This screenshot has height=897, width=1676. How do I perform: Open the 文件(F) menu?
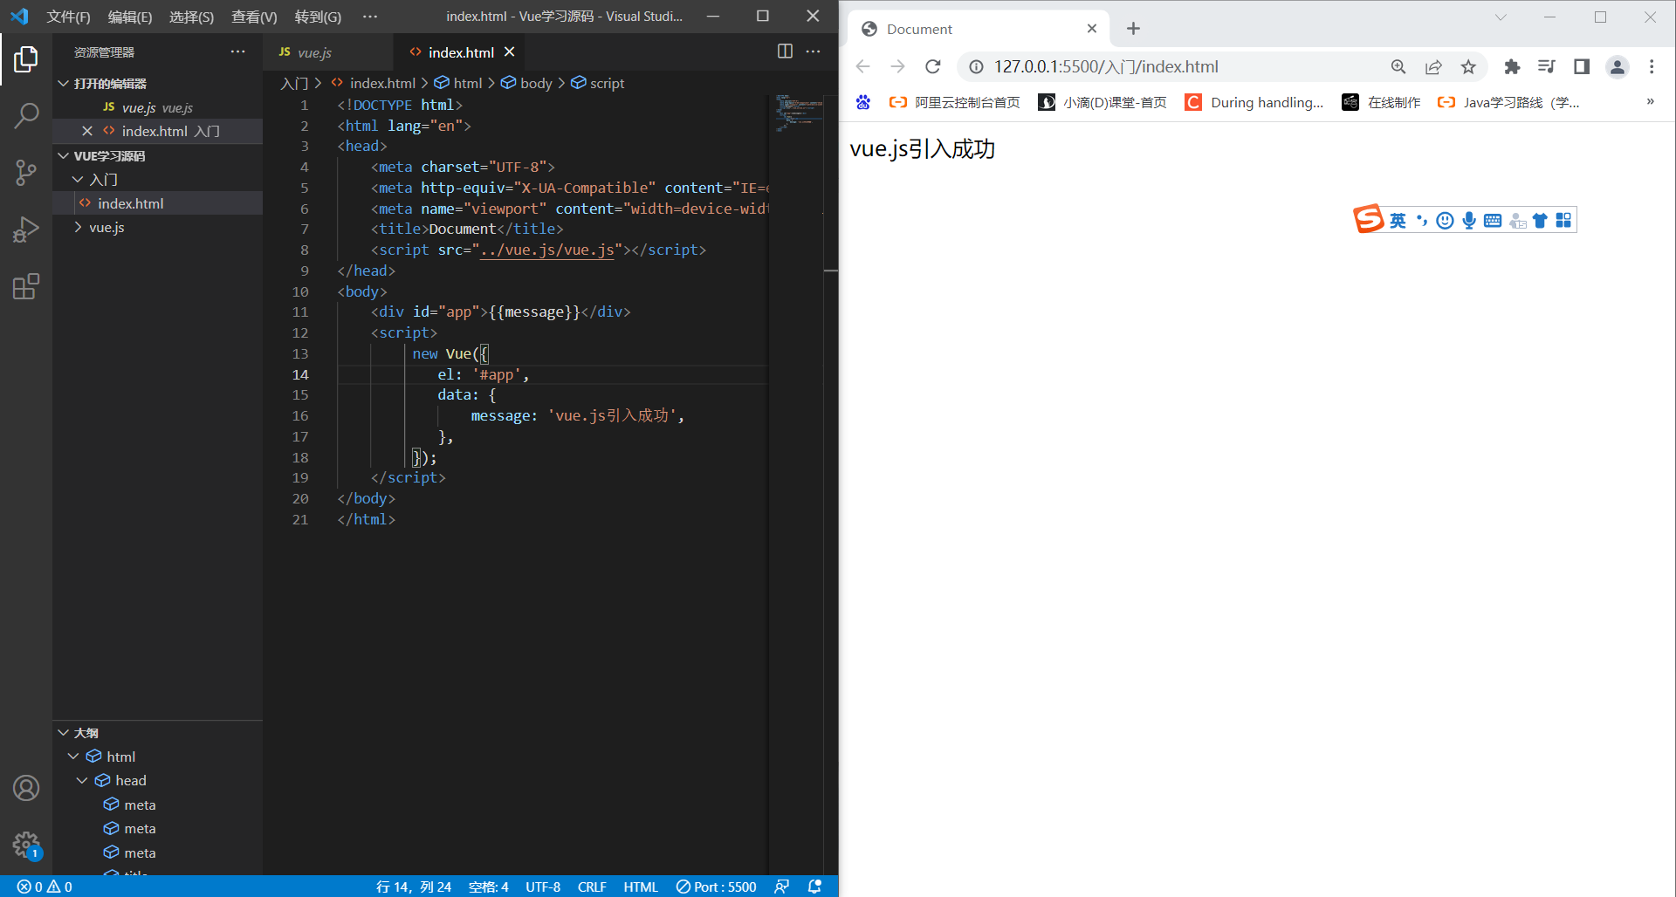pos(68,17)
